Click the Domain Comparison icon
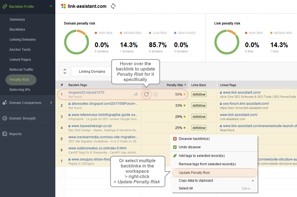Viewport: 297px width, 197px height. 5,103
